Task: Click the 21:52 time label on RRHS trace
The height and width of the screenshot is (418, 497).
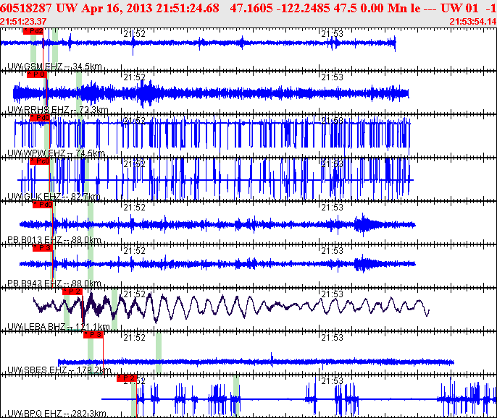Action: pos(135,77)
